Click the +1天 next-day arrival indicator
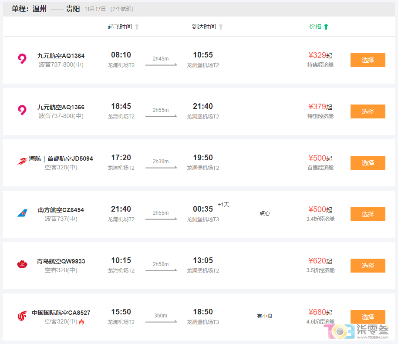The image size is (398, 344). (223, 205)
